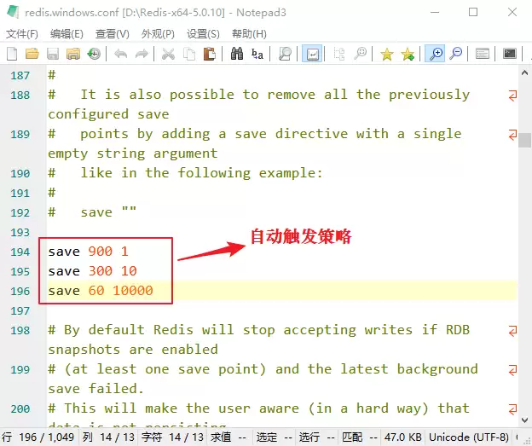This screenshot has width=532, height=446.
Task: Click the 字符 14 / 13 status entry
Action: pos(172,437)
